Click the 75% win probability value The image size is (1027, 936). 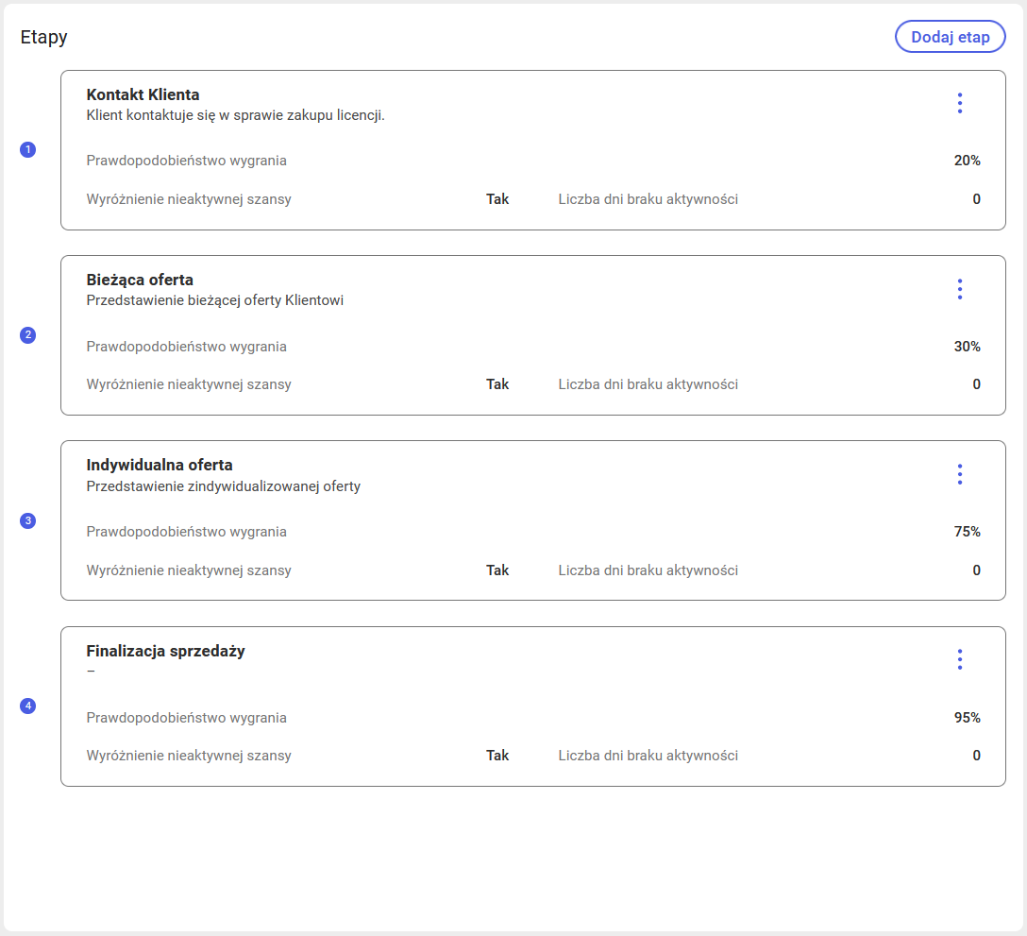967,532
